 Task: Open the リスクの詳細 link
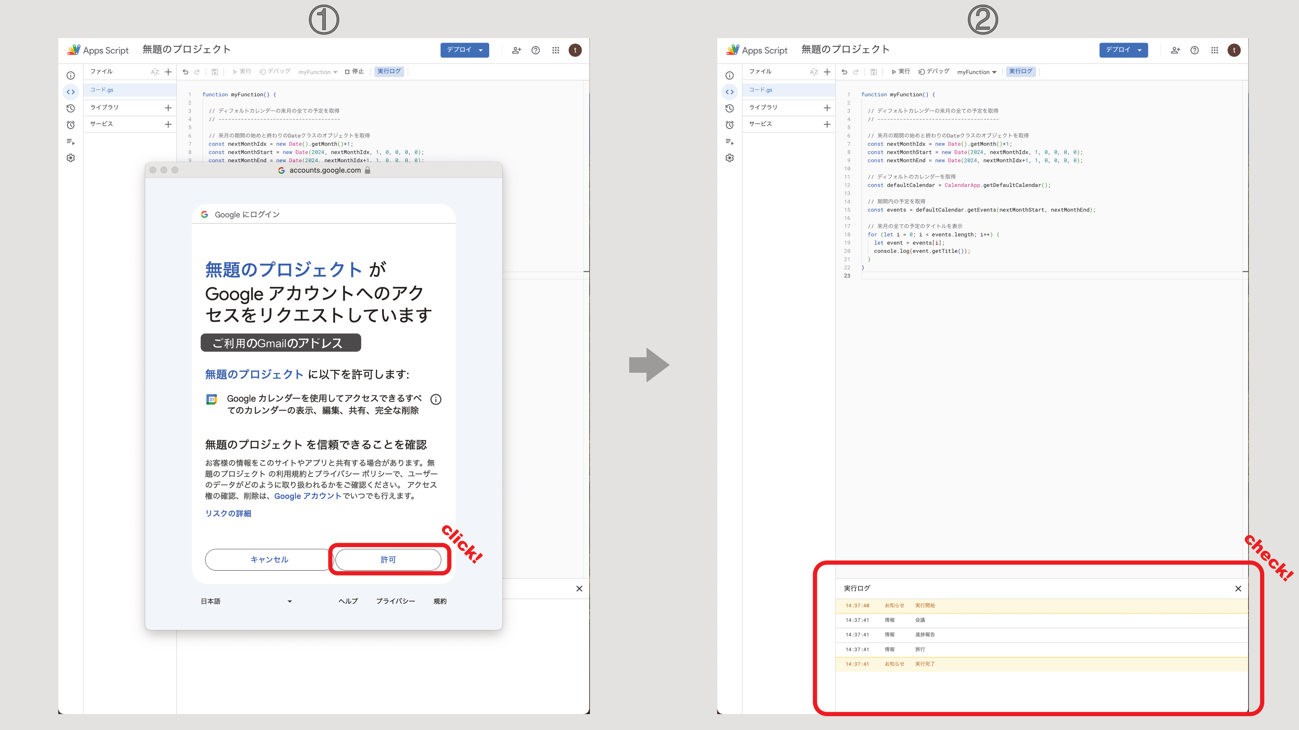click(228, 513)
